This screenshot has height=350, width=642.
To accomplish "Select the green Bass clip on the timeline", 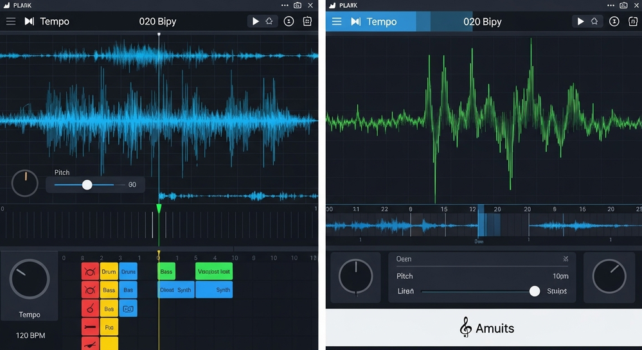I will click(166, 272).
